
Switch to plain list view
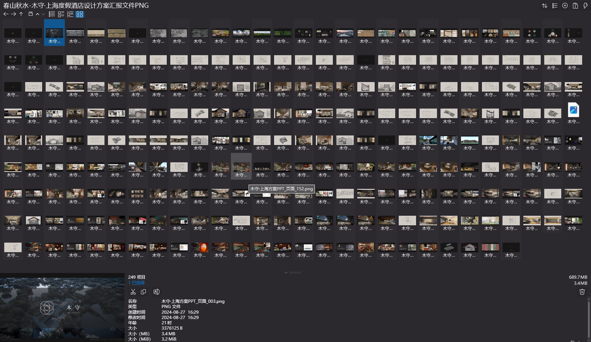click(x=52, y=14)
